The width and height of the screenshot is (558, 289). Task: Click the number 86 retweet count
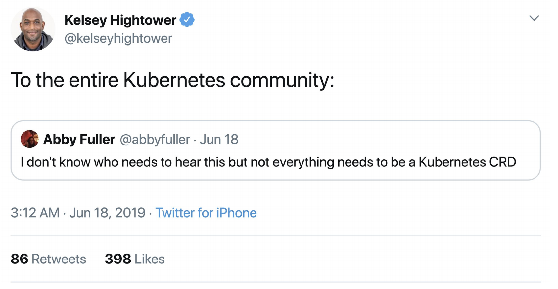(19, 259)
